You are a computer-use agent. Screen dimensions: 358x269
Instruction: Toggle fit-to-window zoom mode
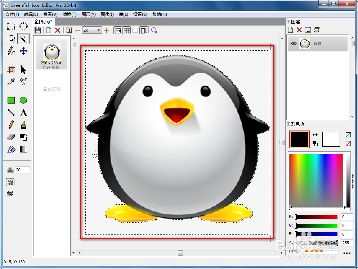click(x=118, y=30)
